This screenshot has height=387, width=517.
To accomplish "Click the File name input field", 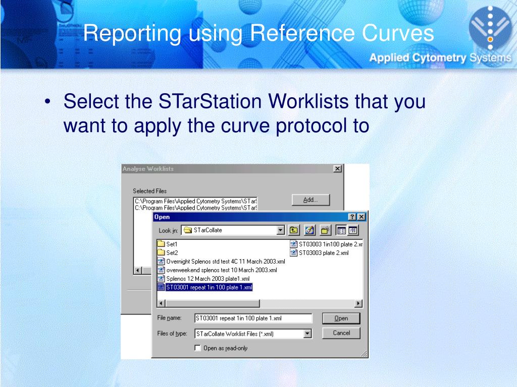I will coord(253,318).
